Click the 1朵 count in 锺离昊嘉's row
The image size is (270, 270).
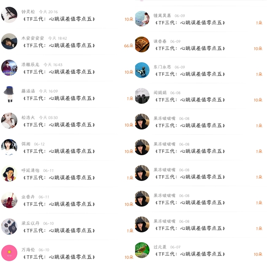click(259, 23)
